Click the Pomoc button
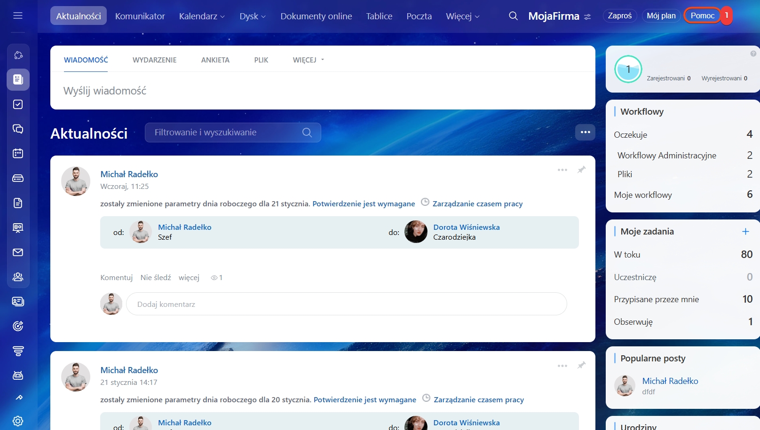 point(702,16)
